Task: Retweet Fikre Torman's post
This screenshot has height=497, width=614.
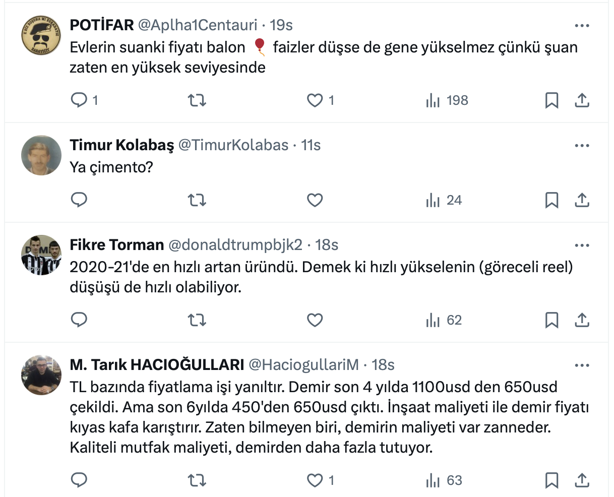Action: coord(197,320)
